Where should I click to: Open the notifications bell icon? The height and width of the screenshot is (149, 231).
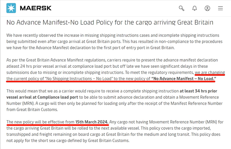(194, 8)
